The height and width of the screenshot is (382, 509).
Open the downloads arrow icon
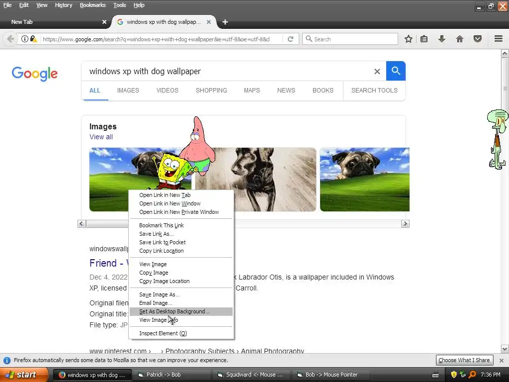coord(442,39)
